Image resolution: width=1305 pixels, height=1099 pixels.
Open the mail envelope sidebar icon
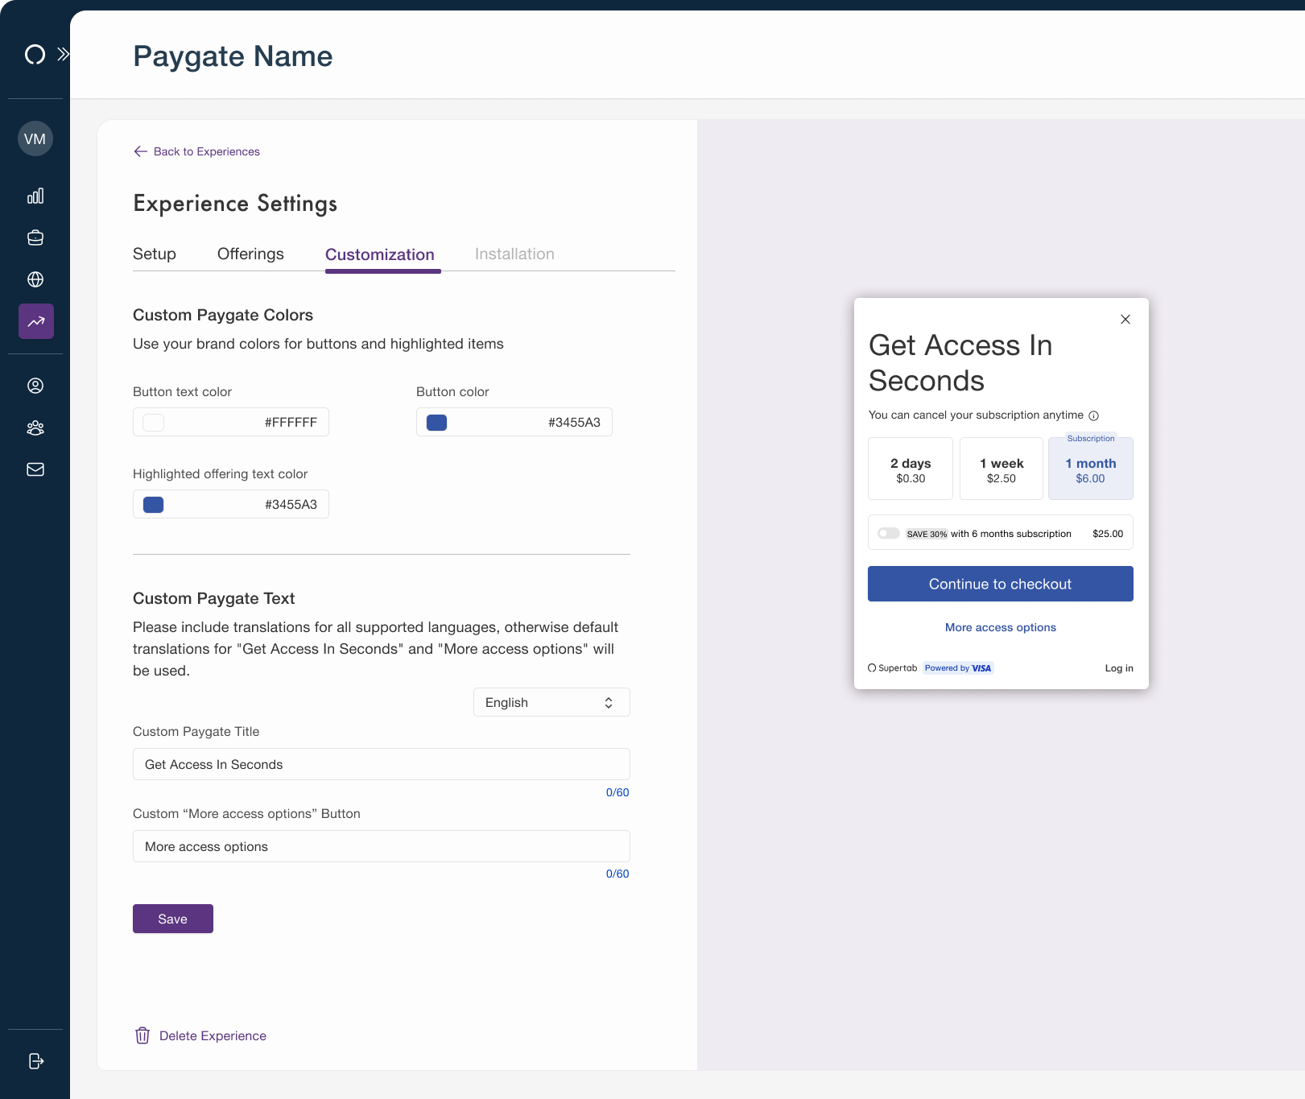(x=35, y=469)
